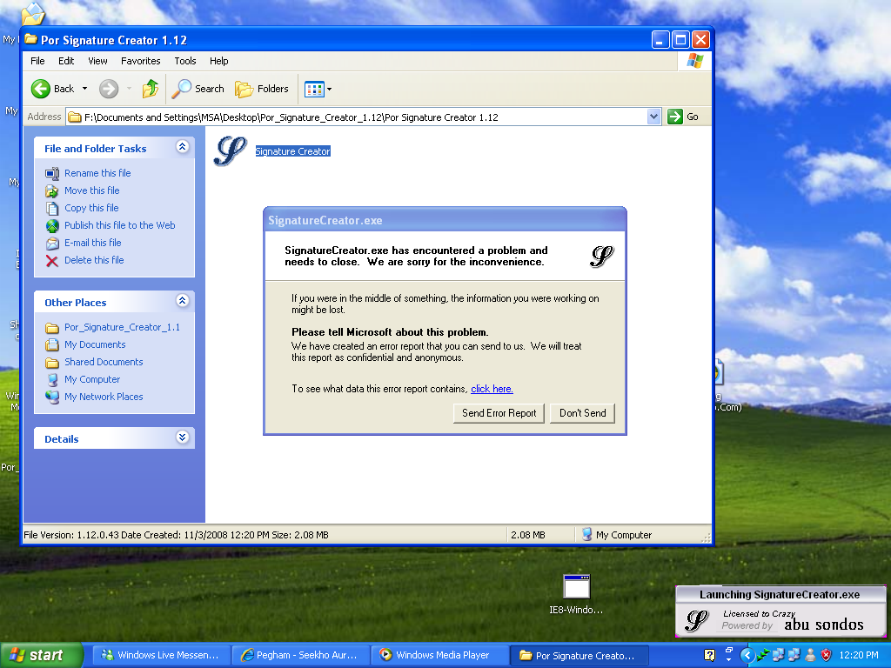Click the Rename this file icon
Image resolution: width=891 pixels, height=668 pixels.
pyautogui.click(x=52, y=173)
